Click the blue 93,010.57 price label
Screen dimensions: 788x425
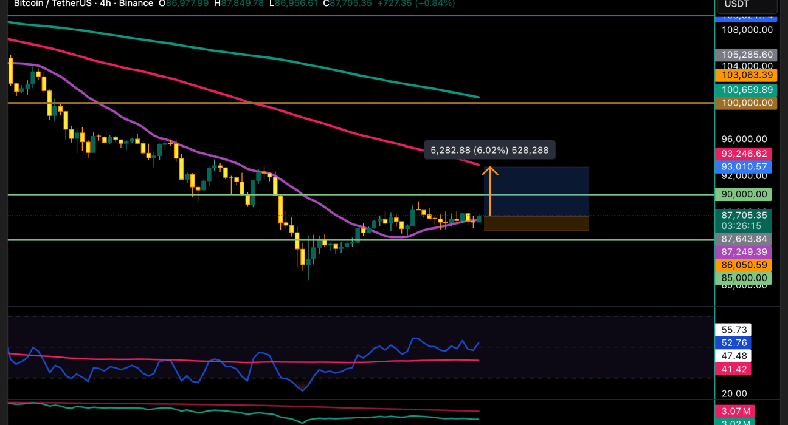click(747, 166)
